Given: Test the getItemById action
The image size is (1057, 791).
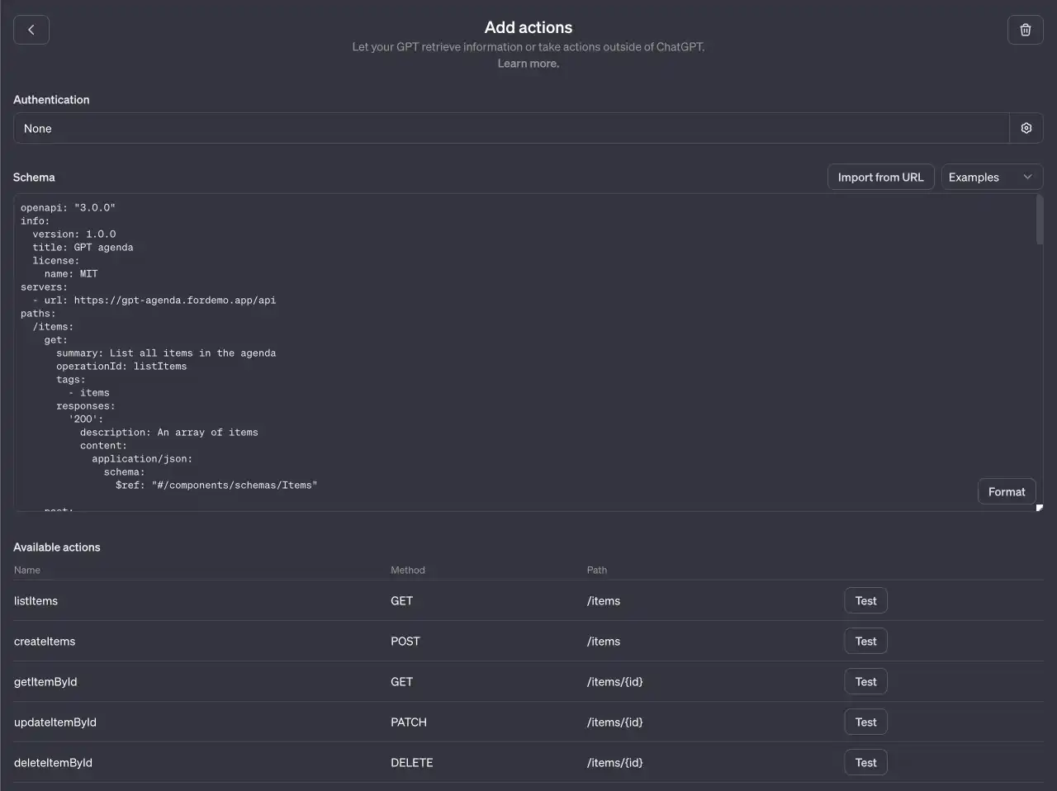Looking at the screenshot, I should [x=865, y=681].
